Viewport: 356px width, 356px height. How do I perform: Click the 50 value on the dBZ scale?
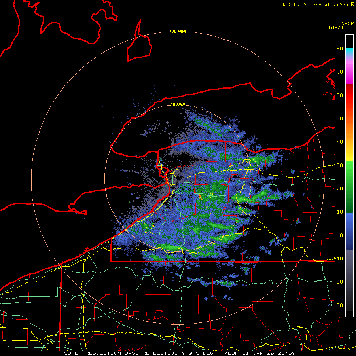pos(340,119)
